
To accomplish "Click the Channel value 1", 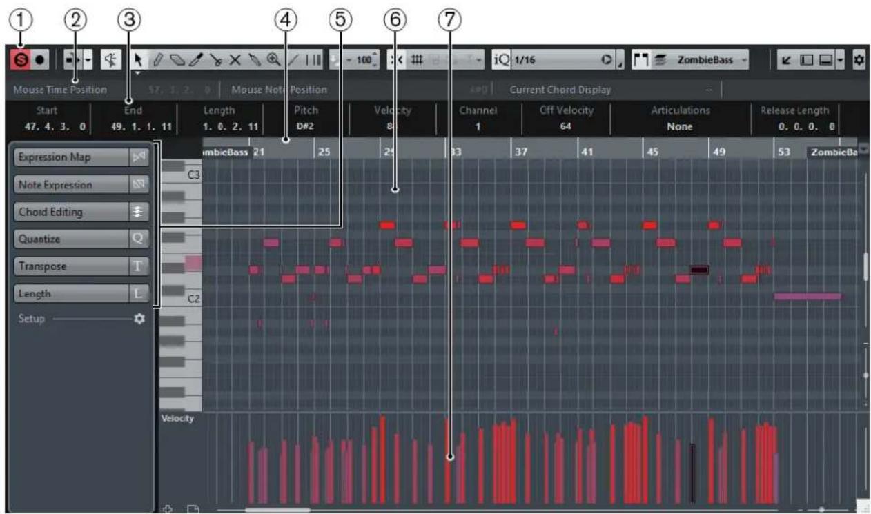I will point(478,127).
